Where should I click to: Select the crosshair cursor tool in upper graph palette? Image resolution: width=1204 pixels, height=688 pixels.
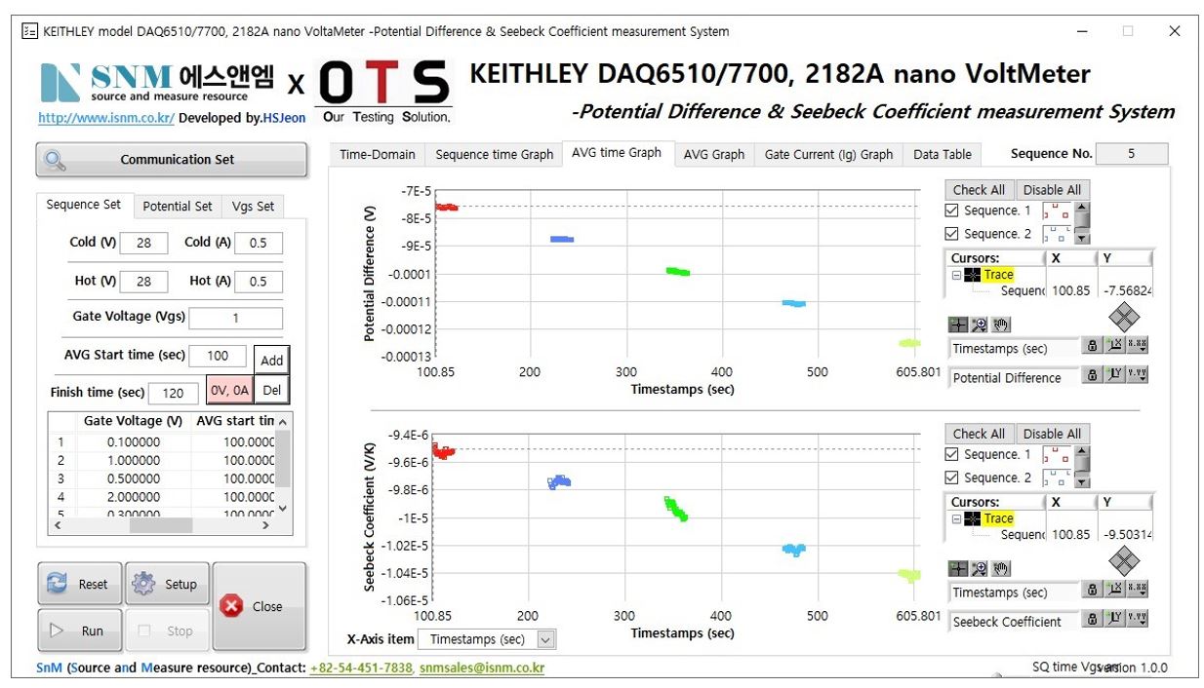(x=958, y=325)
